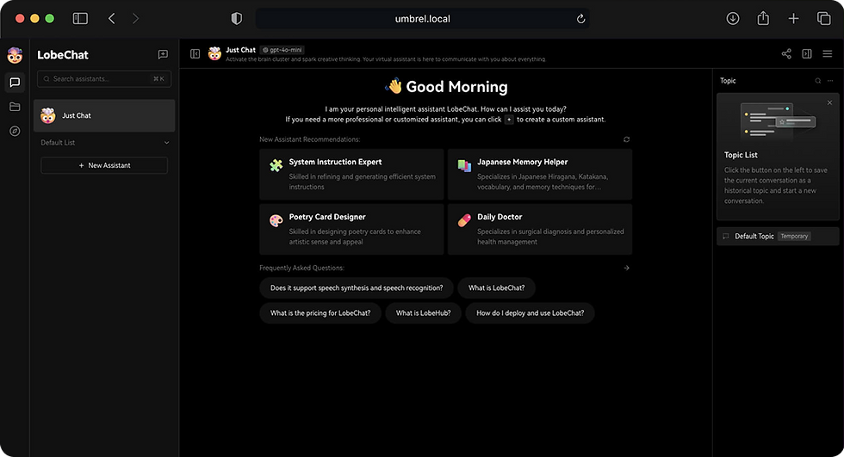Viewport: 844px width, 457px height.
Task: Click the pill icon of Daily Doctor
Action: point(464,220)
